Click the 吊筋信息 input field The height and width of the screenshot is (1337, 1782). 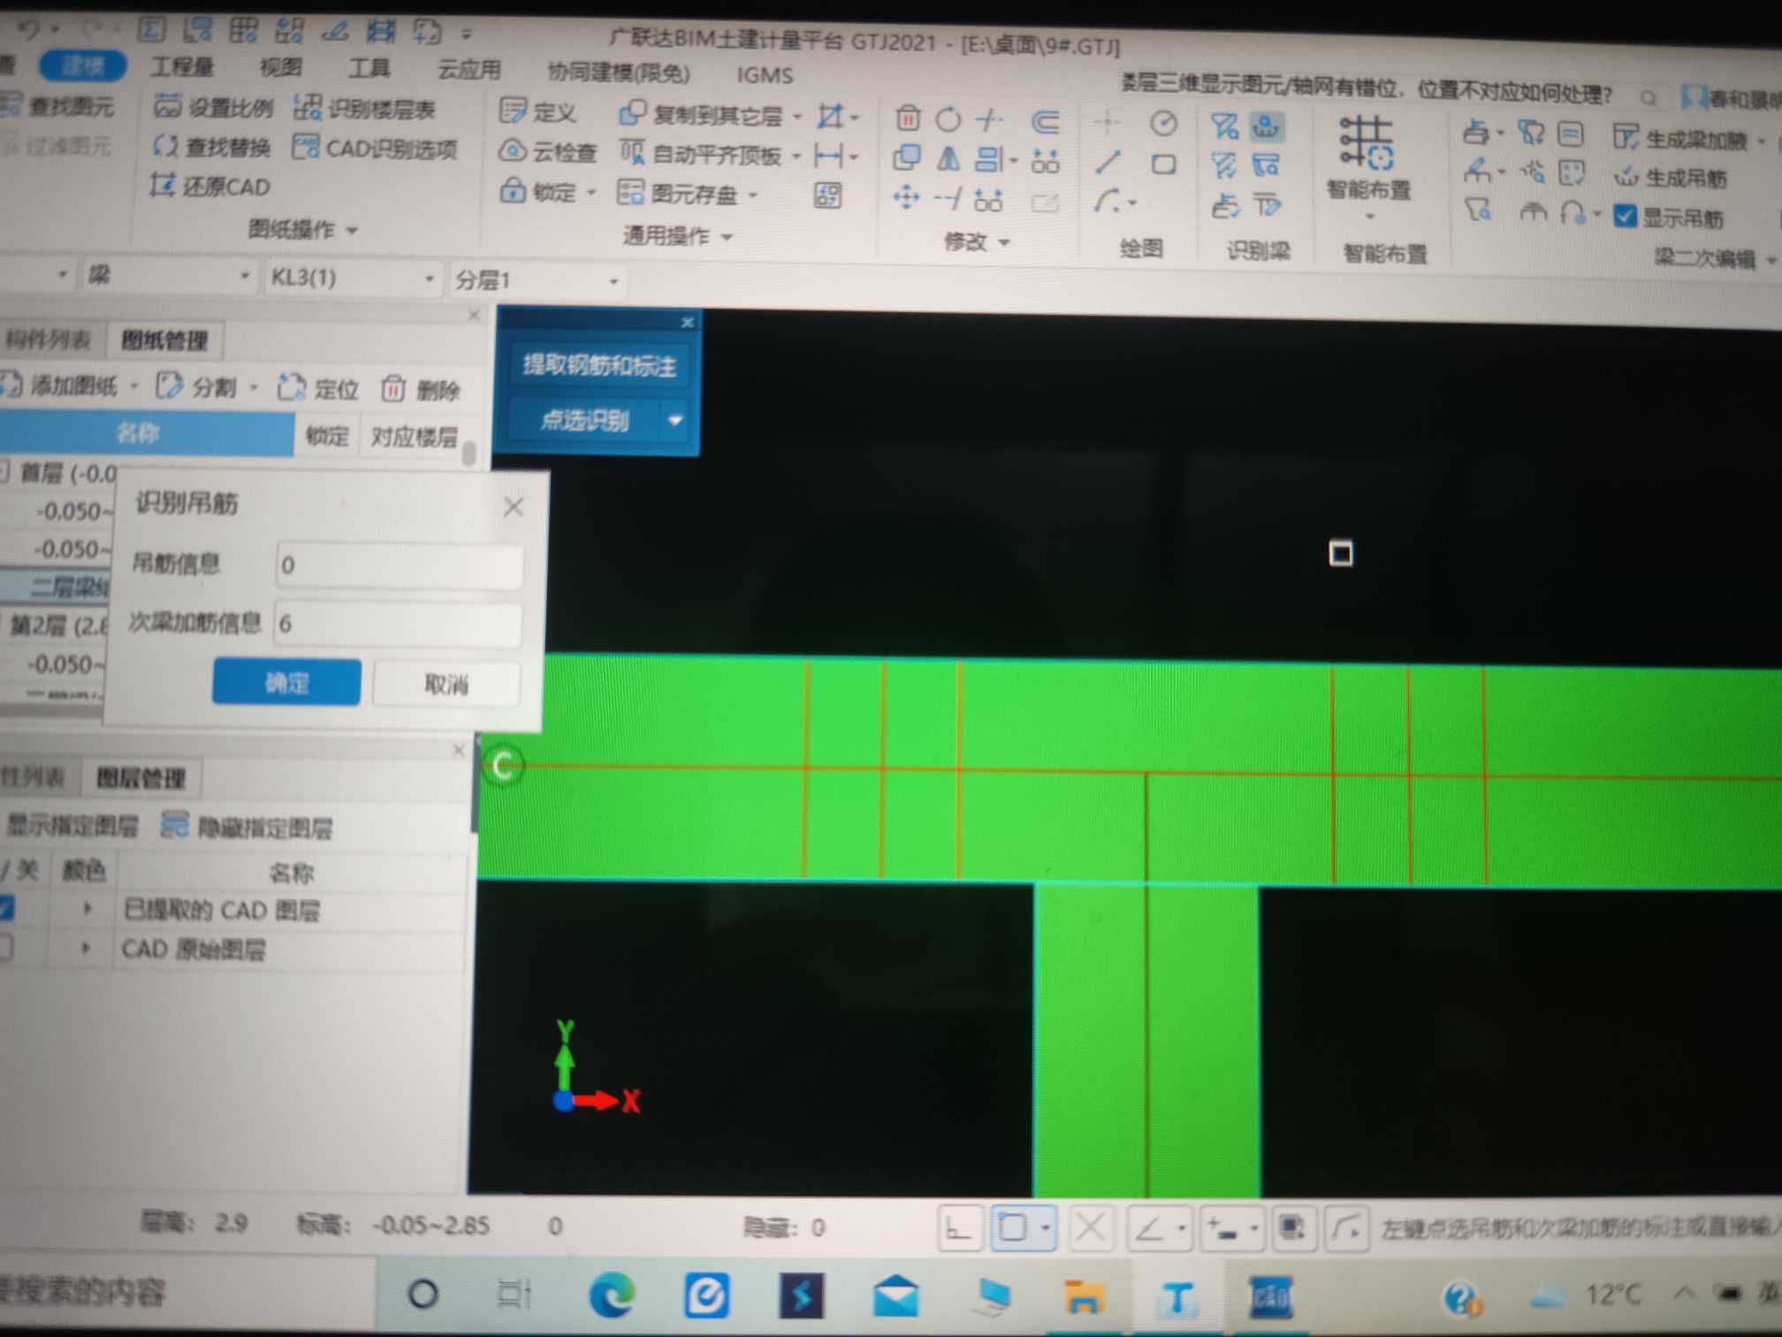click(400, 564)
